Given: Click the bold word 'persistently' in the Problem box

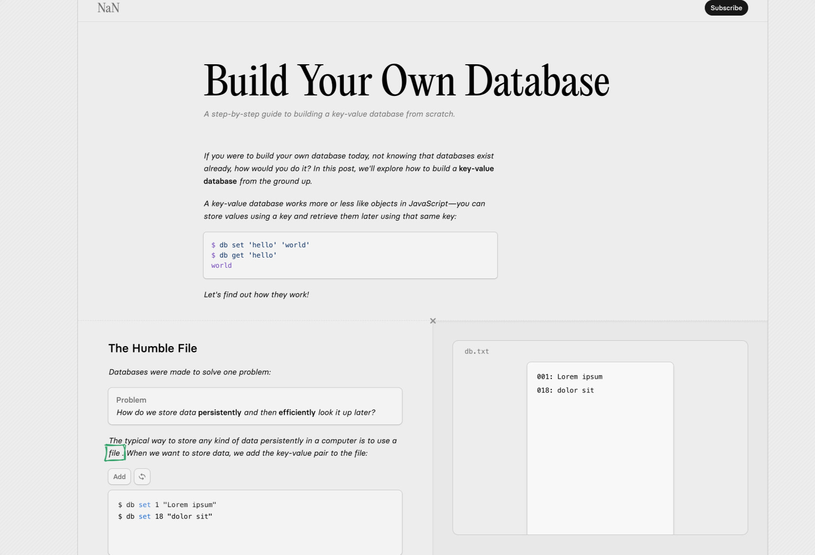Looking at the screenshot, I should click(x=220, y=412).
